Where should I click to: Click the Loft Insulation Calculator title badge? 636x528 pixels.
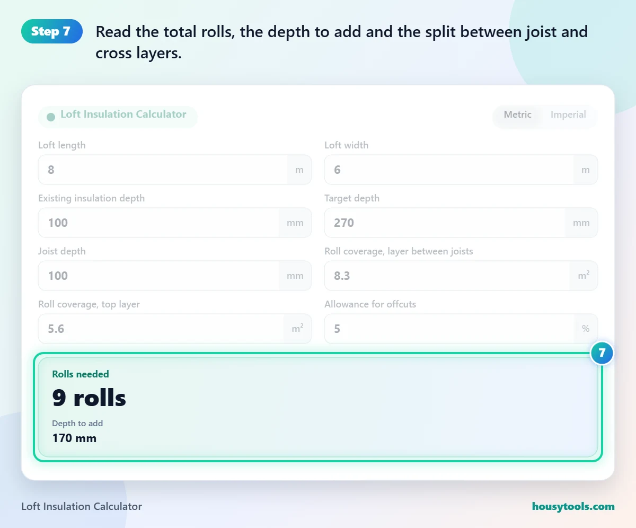(118, 117)
